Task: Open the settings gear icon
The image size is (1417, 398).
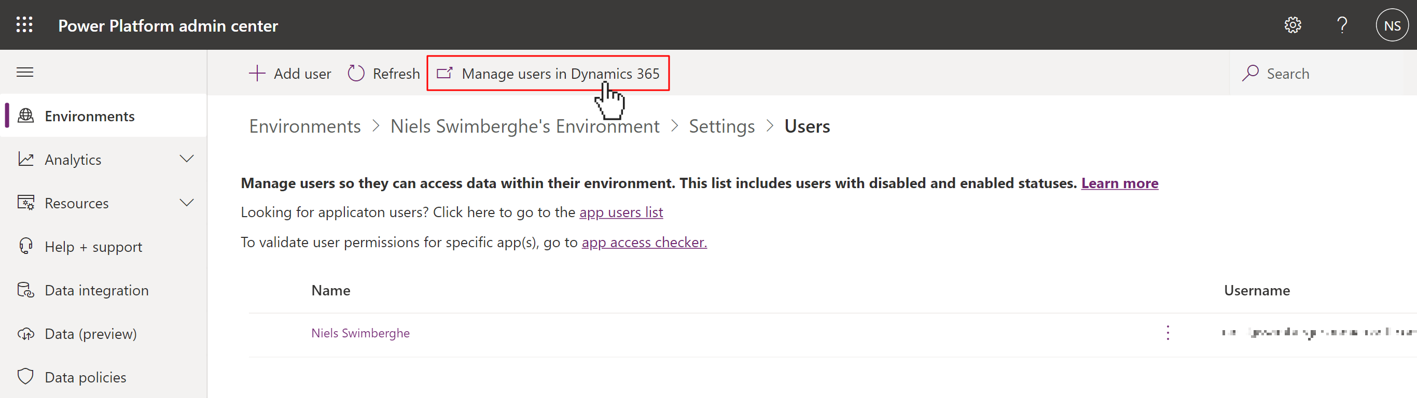Action: click(x=1292, y=25)
